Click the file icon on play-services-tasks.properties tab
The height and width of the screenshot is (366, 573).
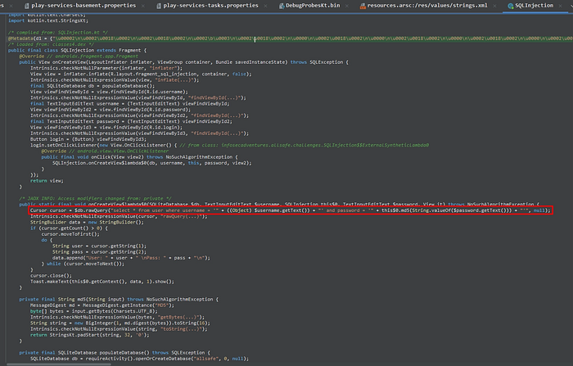click(159, 6)
